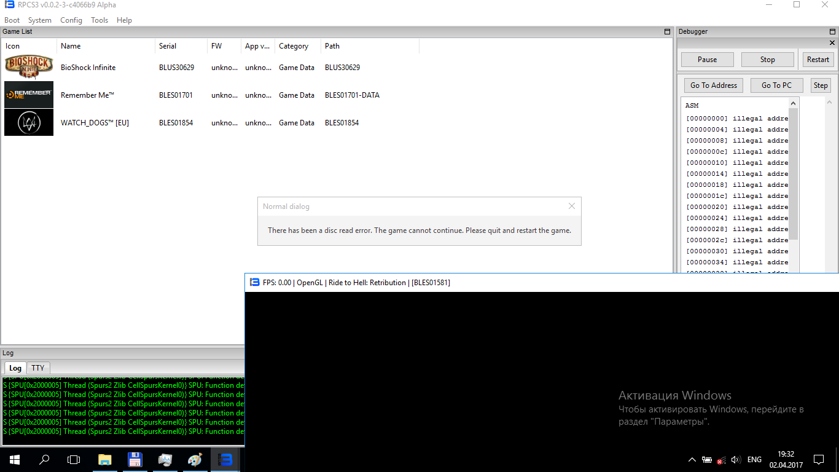The image size is (839, 472).
Task: Click the Step button
Action: coord(820,85)
